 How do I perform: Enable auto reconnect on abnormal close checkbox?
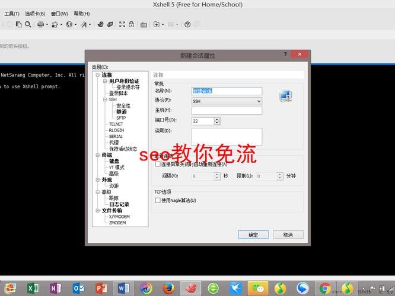(x=158, y=164)
